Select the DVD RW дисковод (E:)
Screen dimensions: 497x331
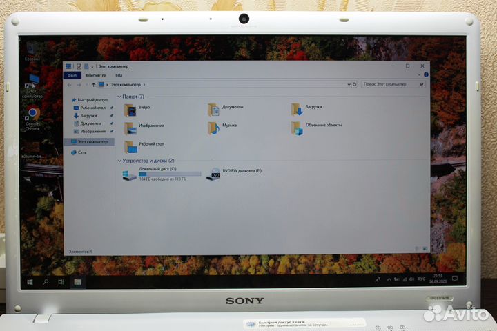point(234,174)
